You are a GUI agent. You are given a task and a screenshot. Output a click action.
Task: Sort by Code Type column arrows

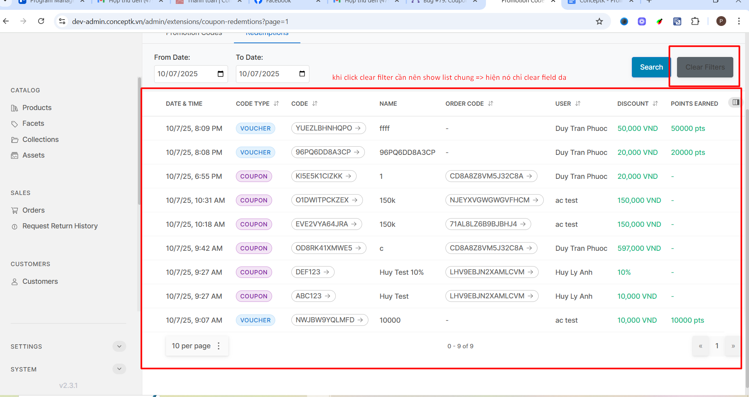click(x=276, y=103)
